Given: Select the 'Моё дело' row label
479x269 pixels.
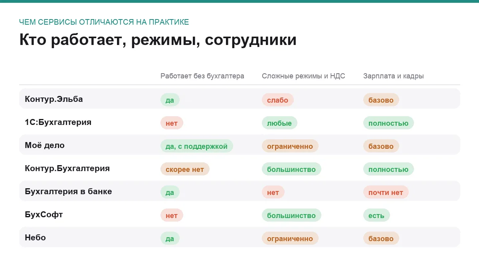Looking at the screenshot, I should 45,145.
